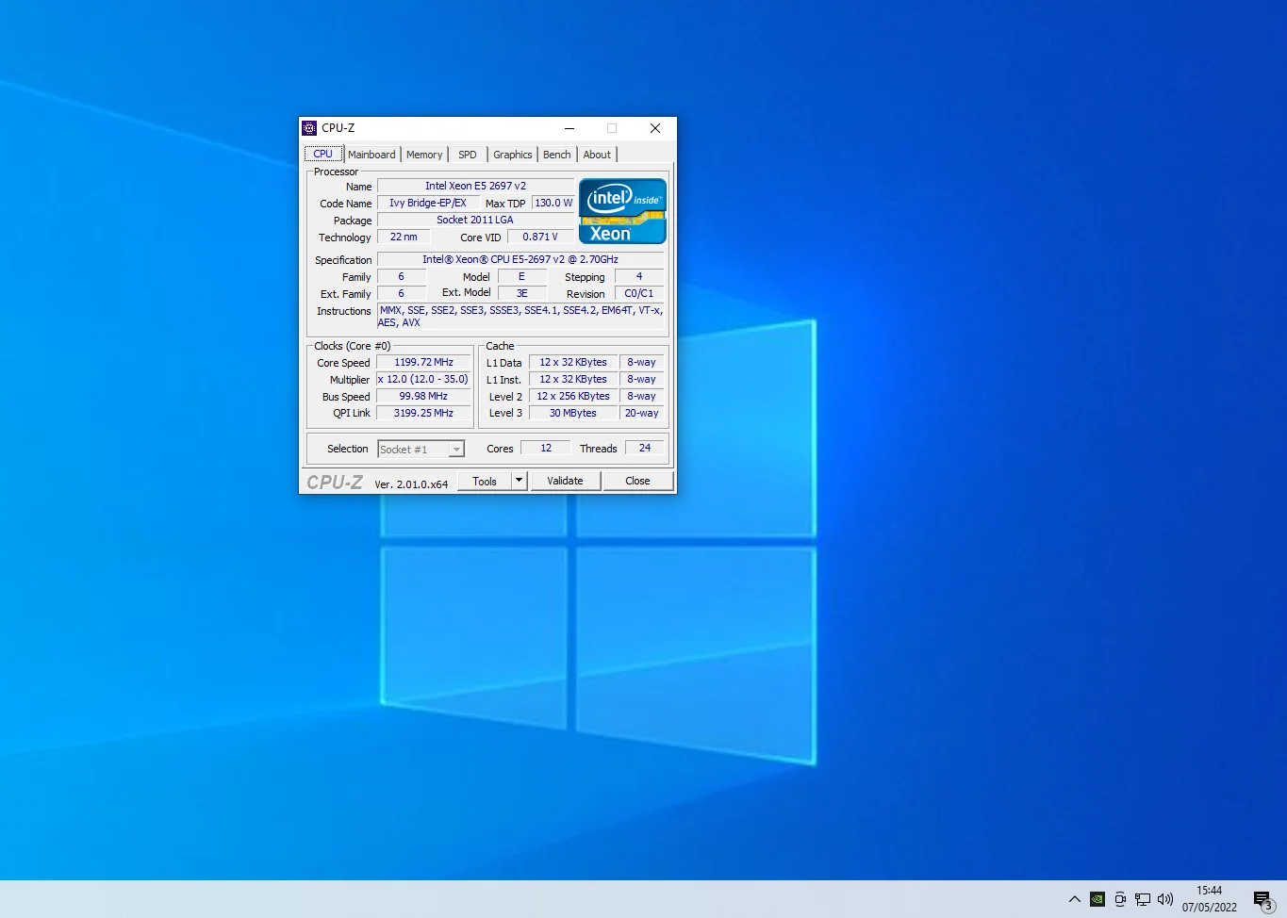The width and height of the screenshot is (1287, 918).
Task: Show hidden tray icons chevron
Action: click(1075, 899)
